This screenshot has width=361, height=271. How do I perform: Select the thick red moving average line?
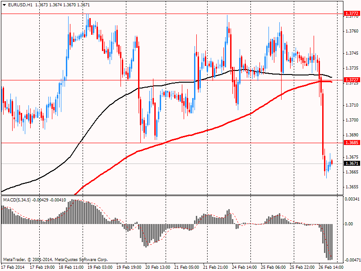coord(207,131)
